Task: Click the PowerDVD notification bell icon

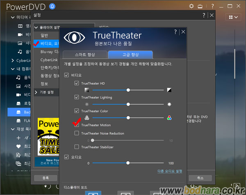Action: click(x=52, y=6)
